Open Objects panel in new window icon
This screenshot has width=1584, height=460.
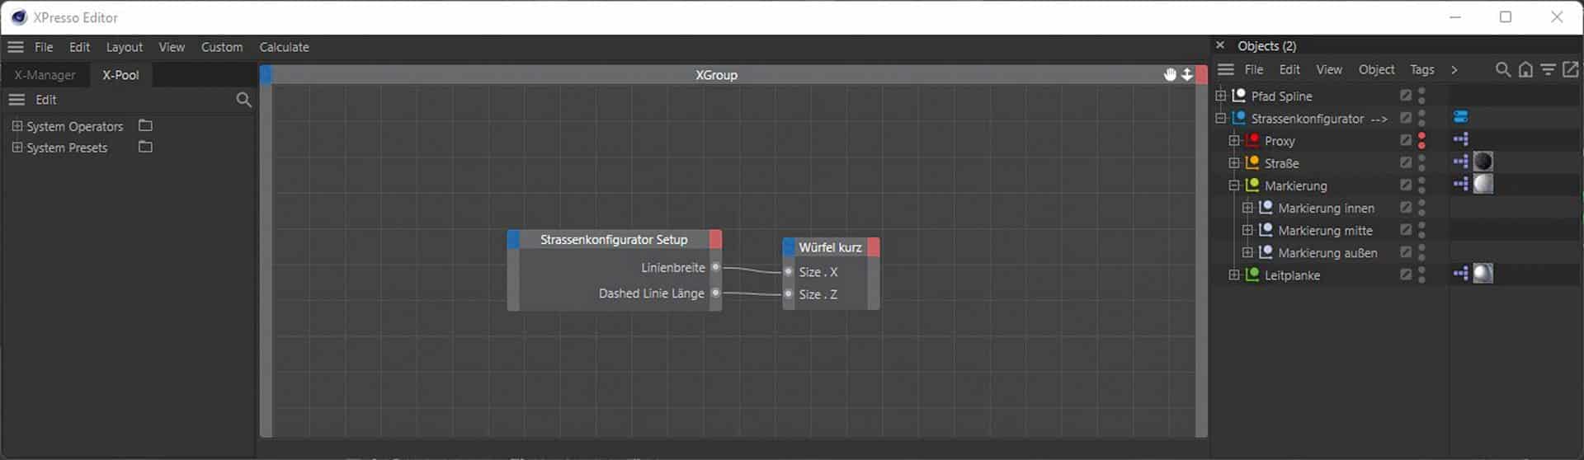click(1570, 69)
